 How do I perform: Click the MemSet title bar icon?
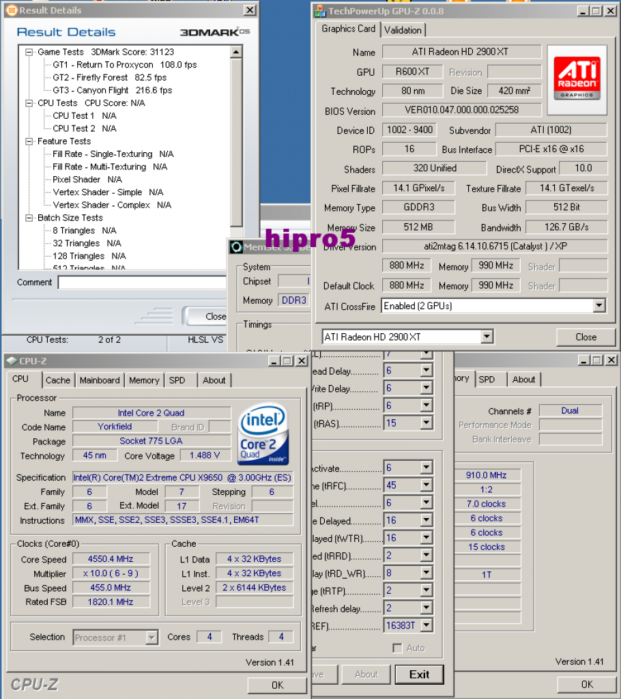(237, 247)
